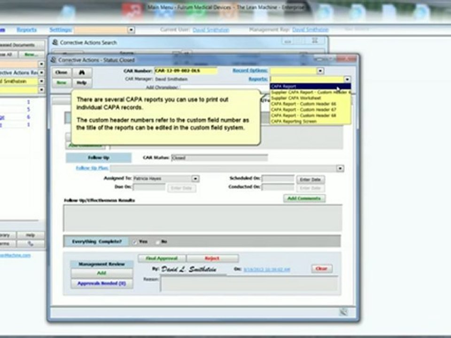451x338 pixels.
Task: Click the approval date-time link
Action: click(x=267, y=269)
